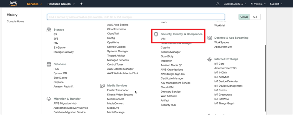Open the Resource Groups dropdown
The image size is (293, 115).
click(61, 4)
